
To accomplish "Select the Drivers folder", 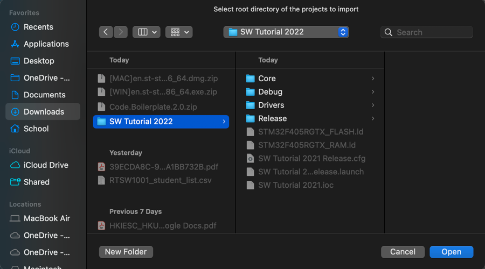I will tap(271, 105).
